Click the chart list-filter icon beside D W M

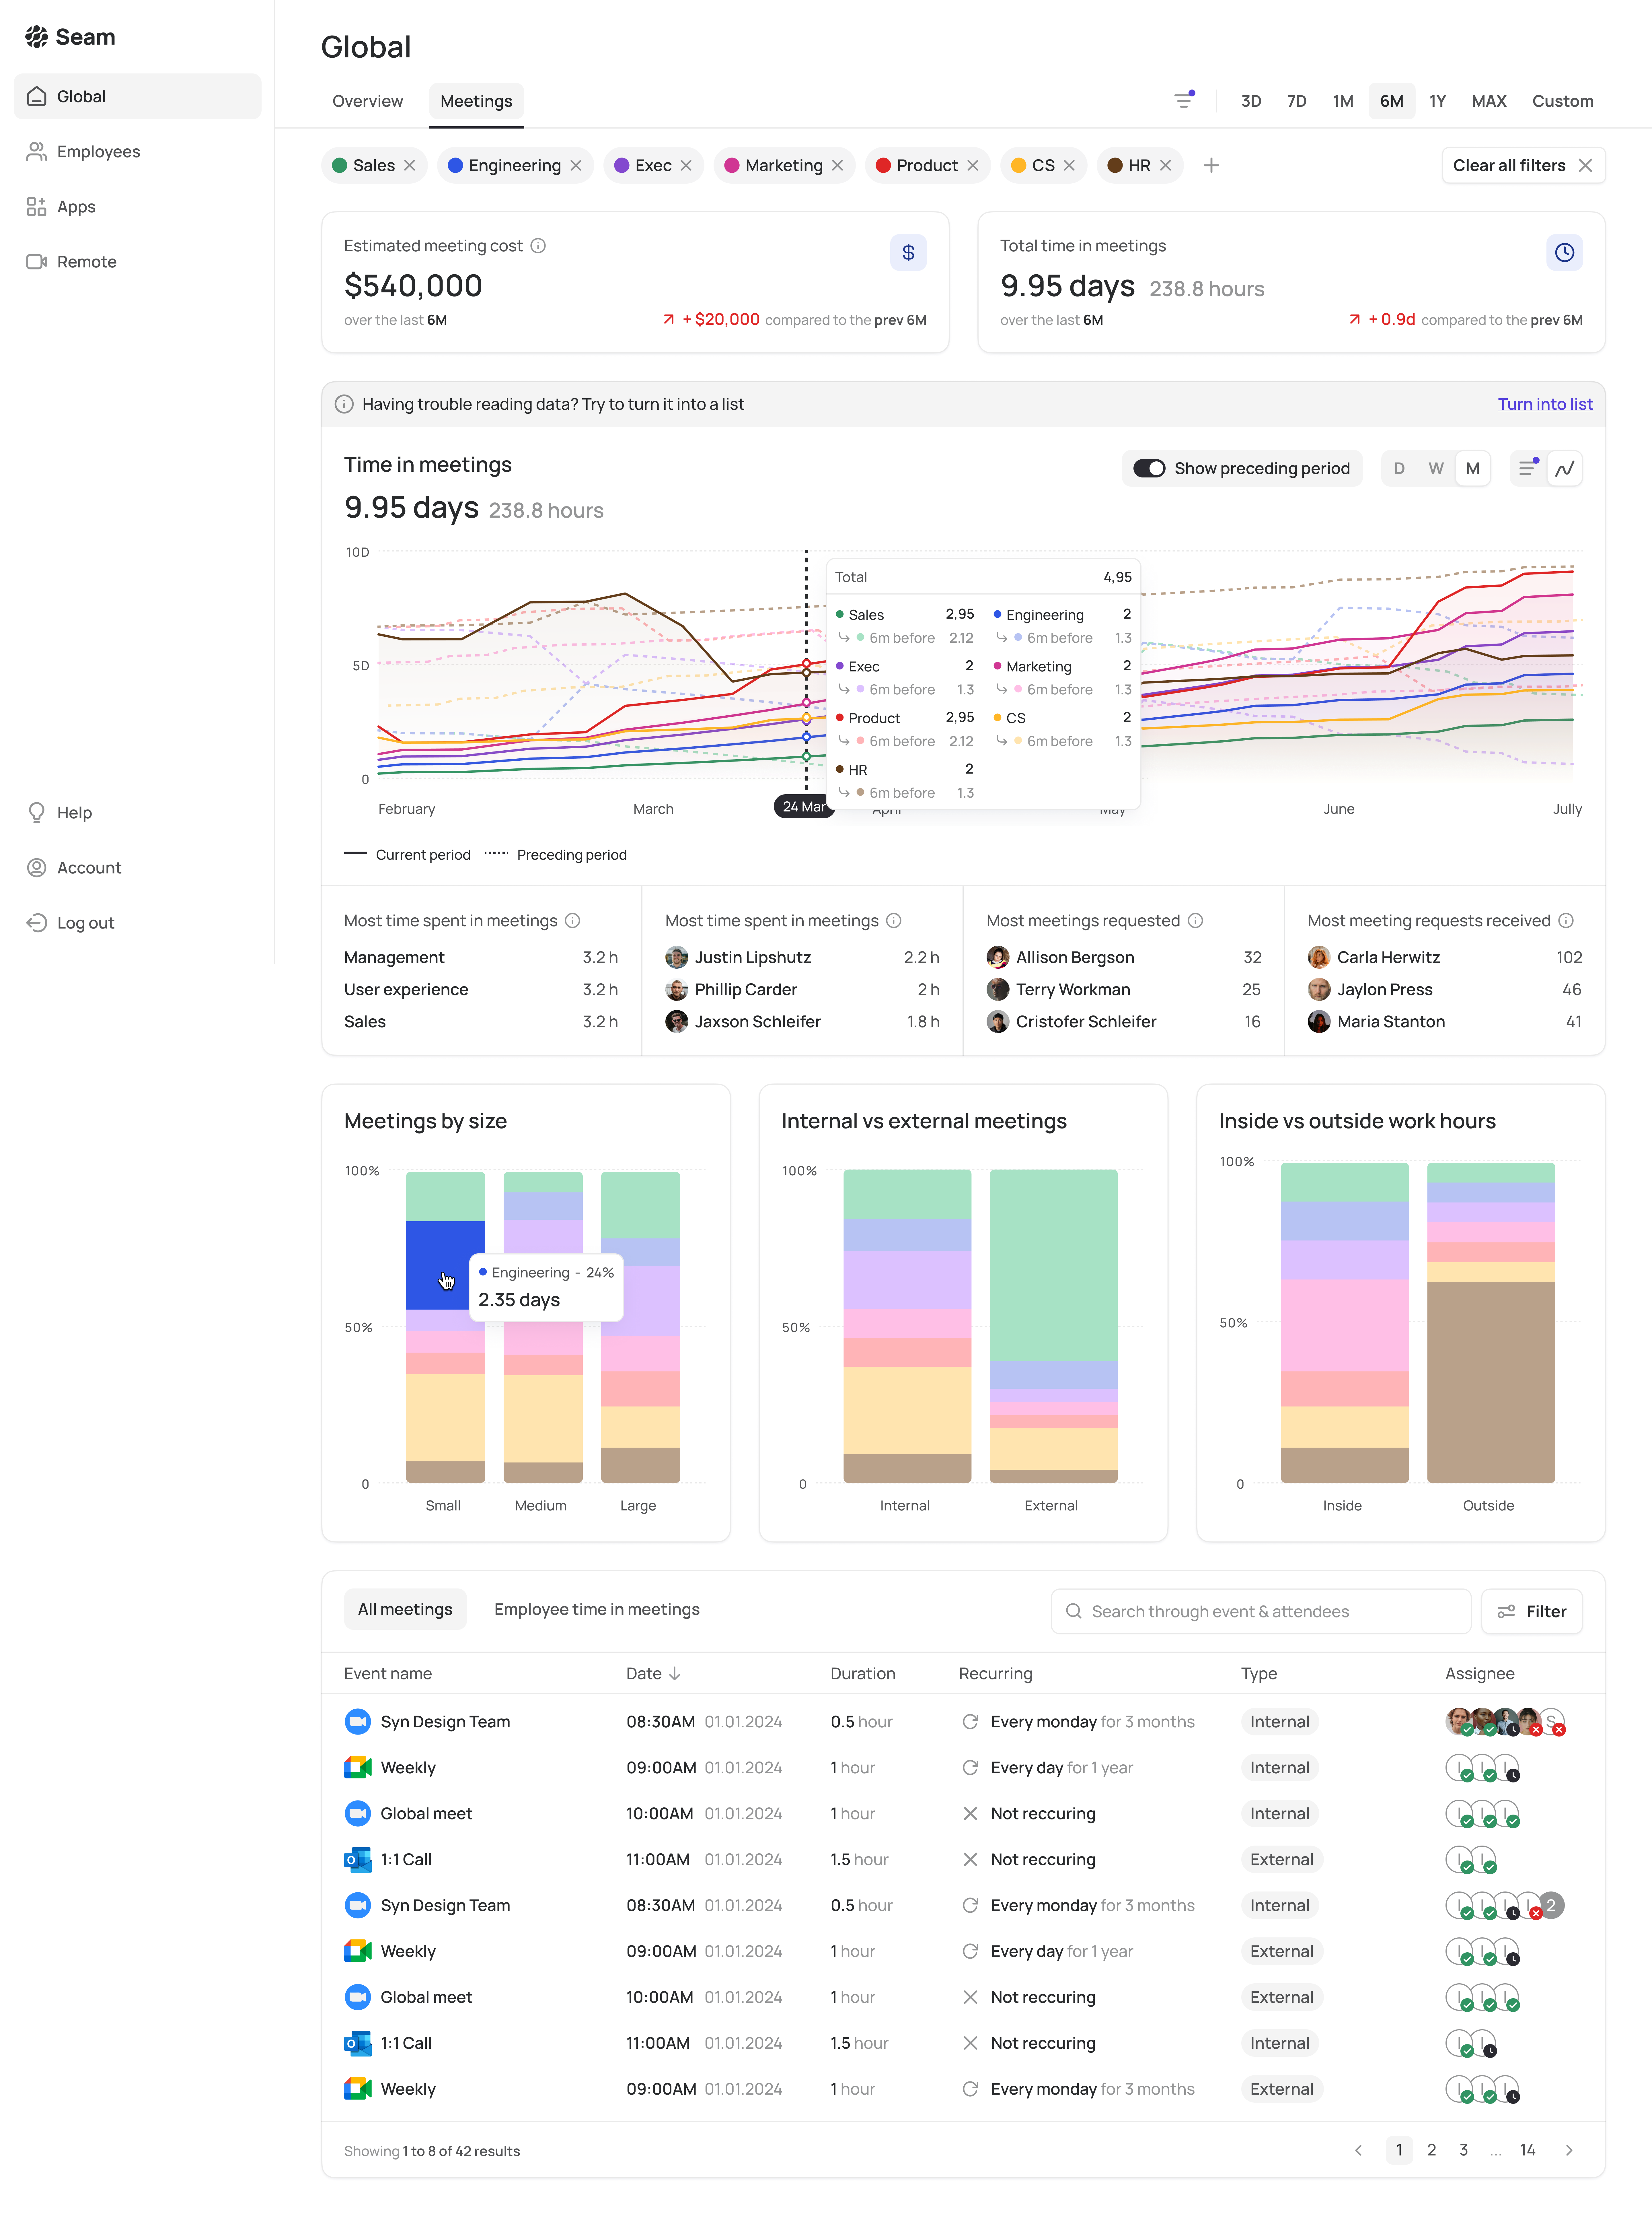1527,468
